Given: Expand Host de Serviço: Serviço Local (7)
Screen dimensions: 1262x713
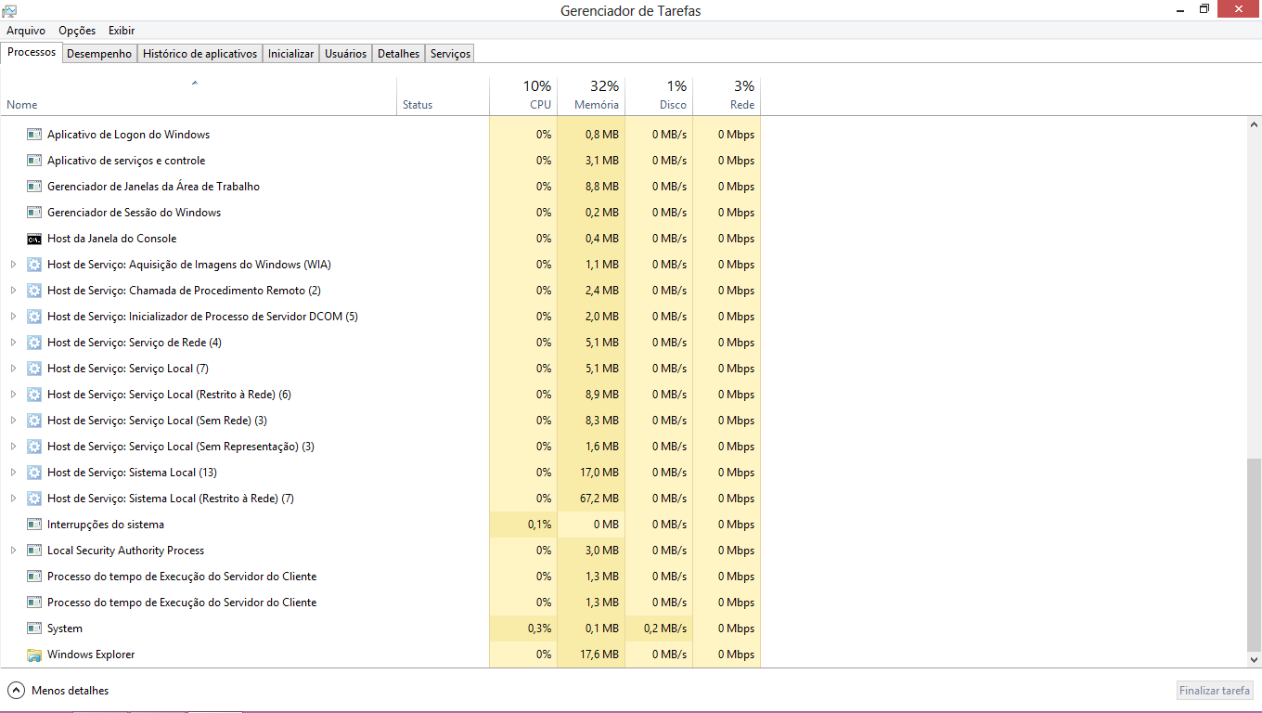Looking at the screenshot, I should pos(13,369).
